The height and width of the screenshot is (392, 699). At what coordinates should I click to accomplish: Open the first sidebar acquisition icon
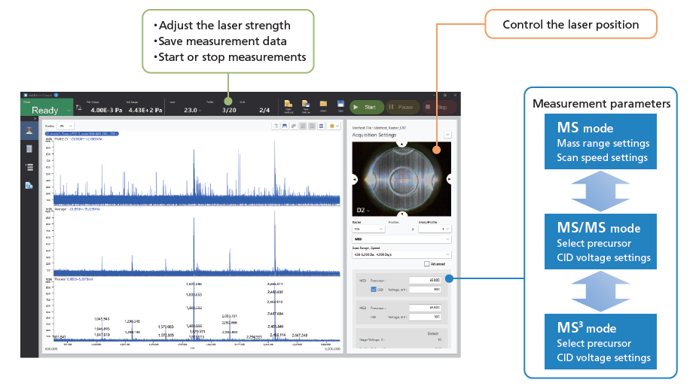(29, 130)
